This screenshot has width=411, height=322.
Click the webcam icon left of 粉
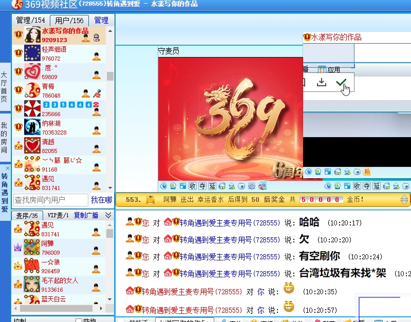click(x=318, y=172)
